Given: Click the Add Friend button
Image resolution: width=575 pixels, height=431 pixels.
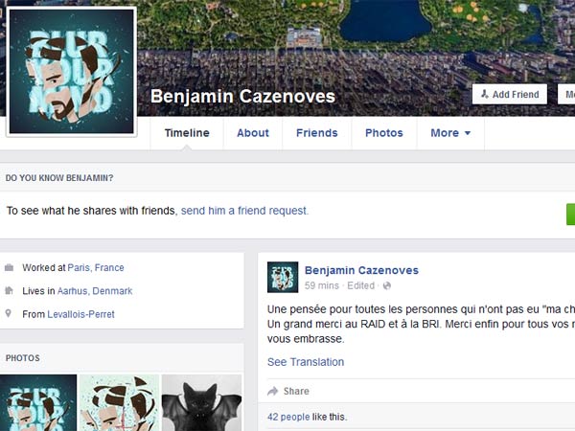Looking at the screenshot, I should 510,95.
